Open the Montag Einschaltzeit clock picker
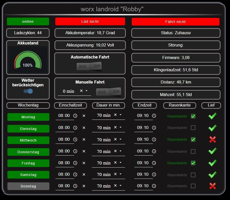 coord(75,116)
